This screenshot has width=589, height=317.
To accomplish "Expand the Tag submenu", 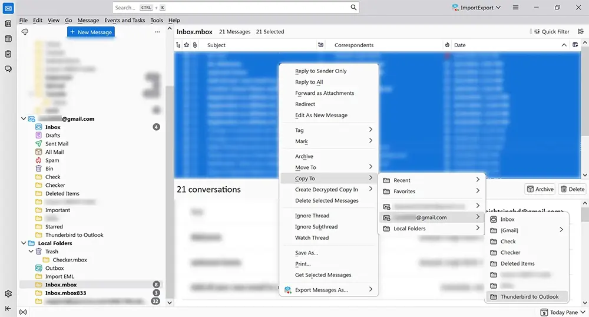I will click(x=329, y=130).
